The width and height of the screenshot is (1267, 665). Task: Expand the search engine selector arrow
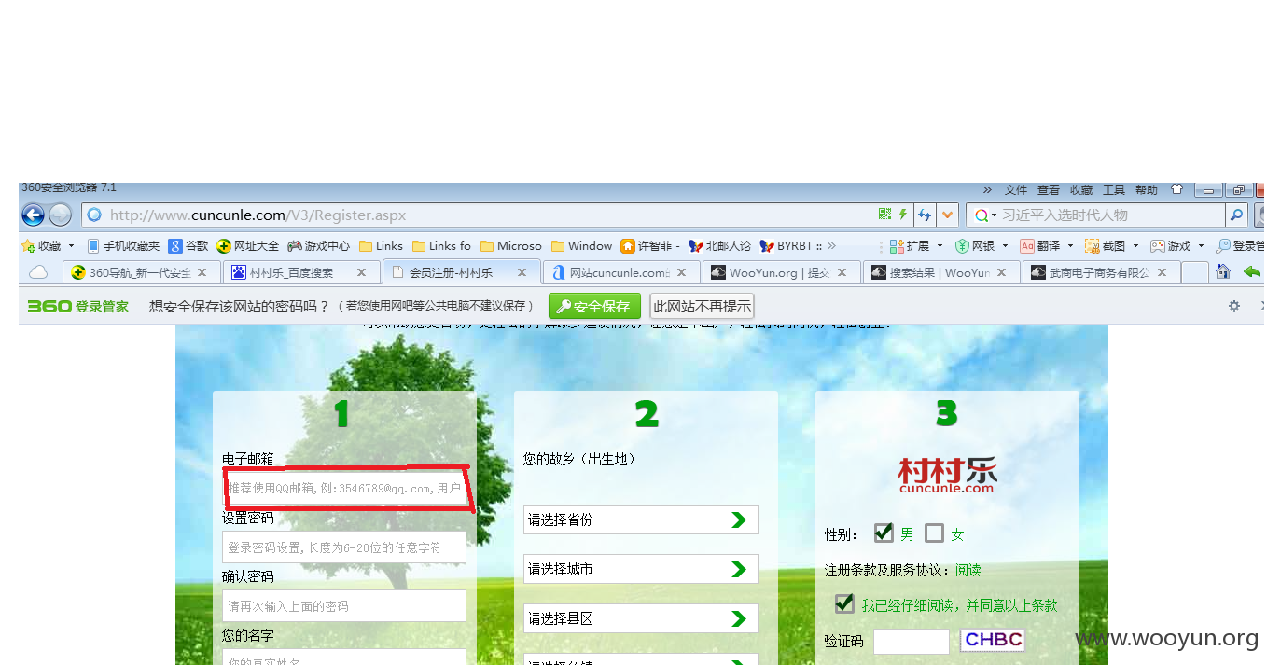994,215
